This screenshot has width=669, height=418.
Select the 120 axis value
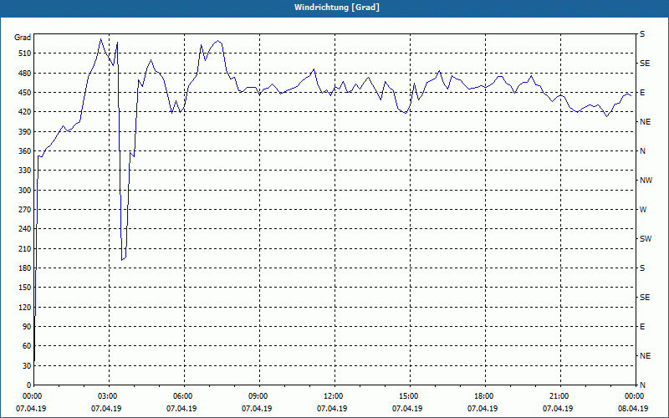click(25, 307)
